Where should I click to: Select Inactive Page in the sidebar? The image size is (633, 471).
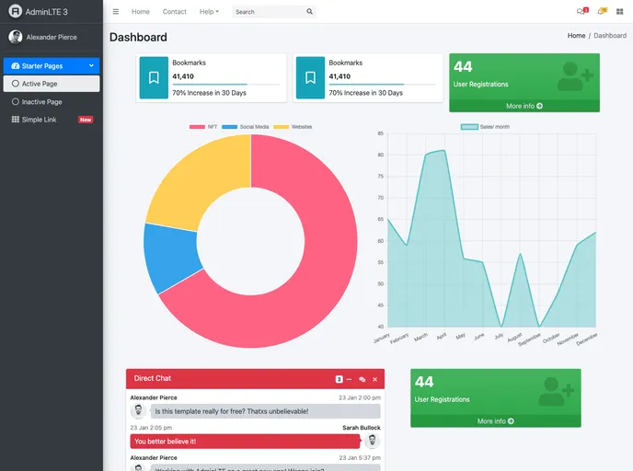coord(41,102)
